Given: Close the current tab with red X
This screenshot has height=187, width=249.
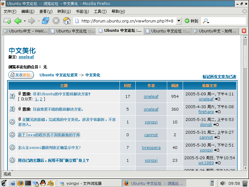Looking at the screenshot, I should pyautogui.click(x=244, y=31).
